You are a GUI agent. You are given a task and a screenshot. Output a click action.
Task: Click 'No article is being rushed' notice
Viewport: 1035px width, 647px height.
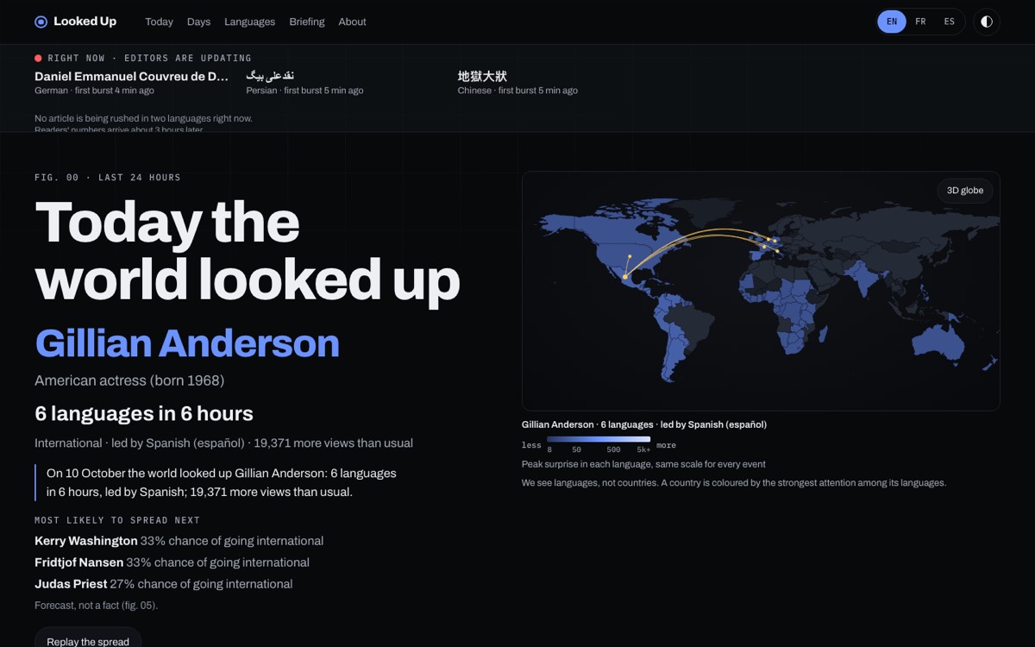pyautogui.click(x=143, y=118)
